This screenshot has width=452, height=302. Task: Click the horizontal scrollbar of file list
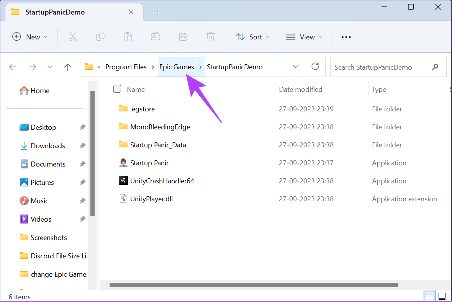[x=254, y=285]
